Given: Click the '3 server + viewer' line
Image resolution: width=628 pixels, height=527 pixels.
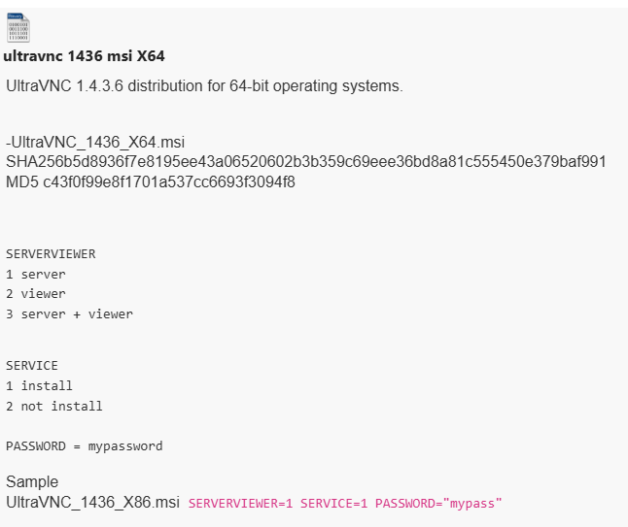Looking at the screenshot, I should [x=69, y=314].
